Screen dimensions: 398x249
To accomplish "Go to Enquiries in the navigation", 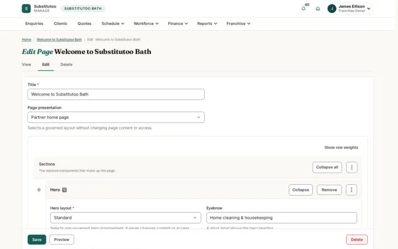I will click(x=34, y=24).
